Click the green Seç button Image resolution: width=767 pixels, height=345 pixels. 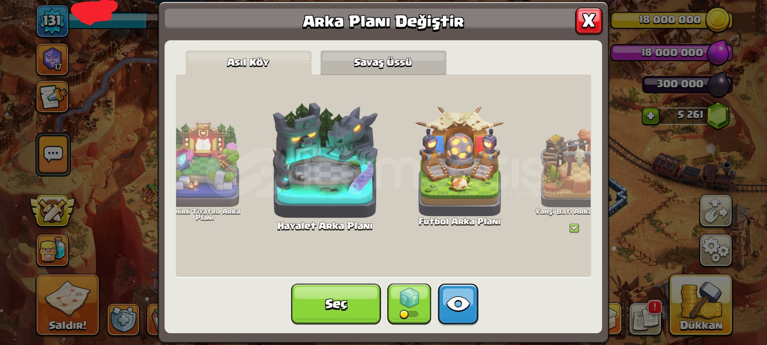[x=336, y=304]
